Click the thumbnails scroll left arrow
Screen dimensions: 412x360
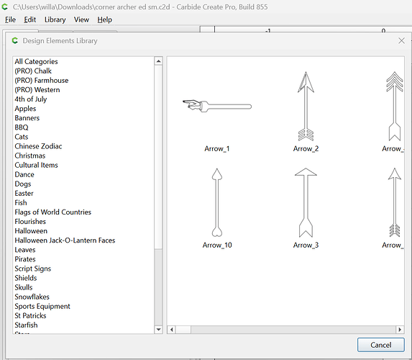172,330
